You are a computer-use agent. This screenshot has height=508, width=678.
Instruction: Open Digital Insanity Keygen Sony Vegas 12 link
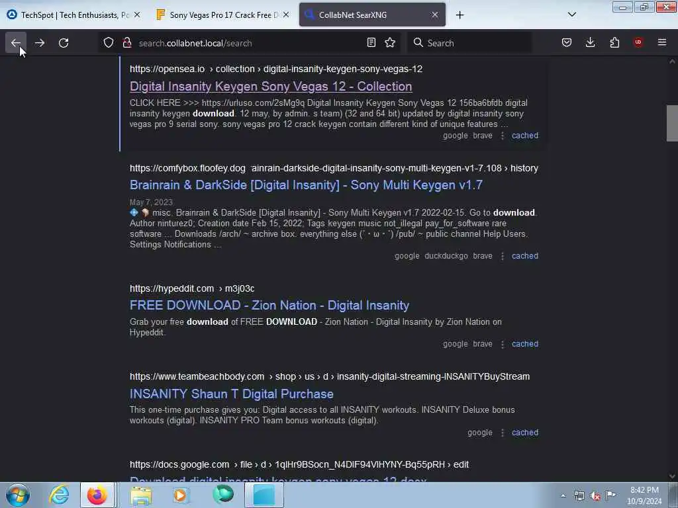click(x=271, y=87)
